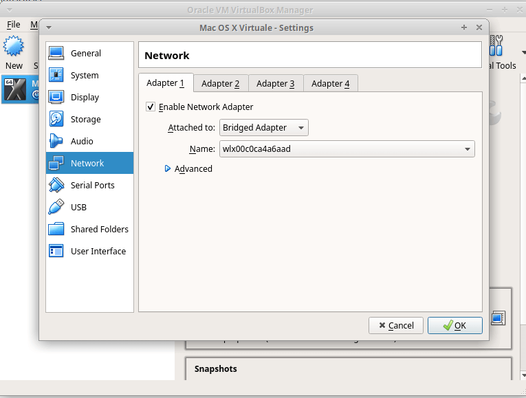
Task: Click the Display label in settings list
Action: click(x=85, y=97)
